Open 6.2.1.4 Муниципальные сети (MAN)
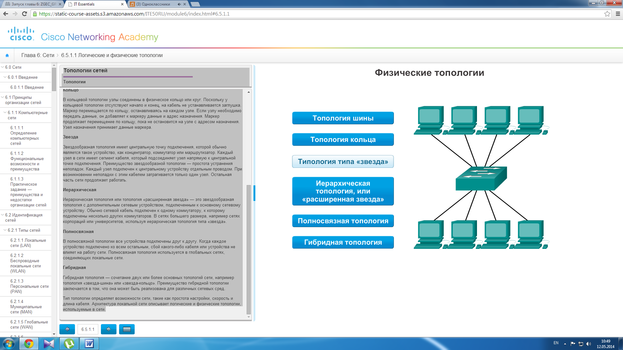The width and height of the screenshot is (623, 350). pos(26,307)
